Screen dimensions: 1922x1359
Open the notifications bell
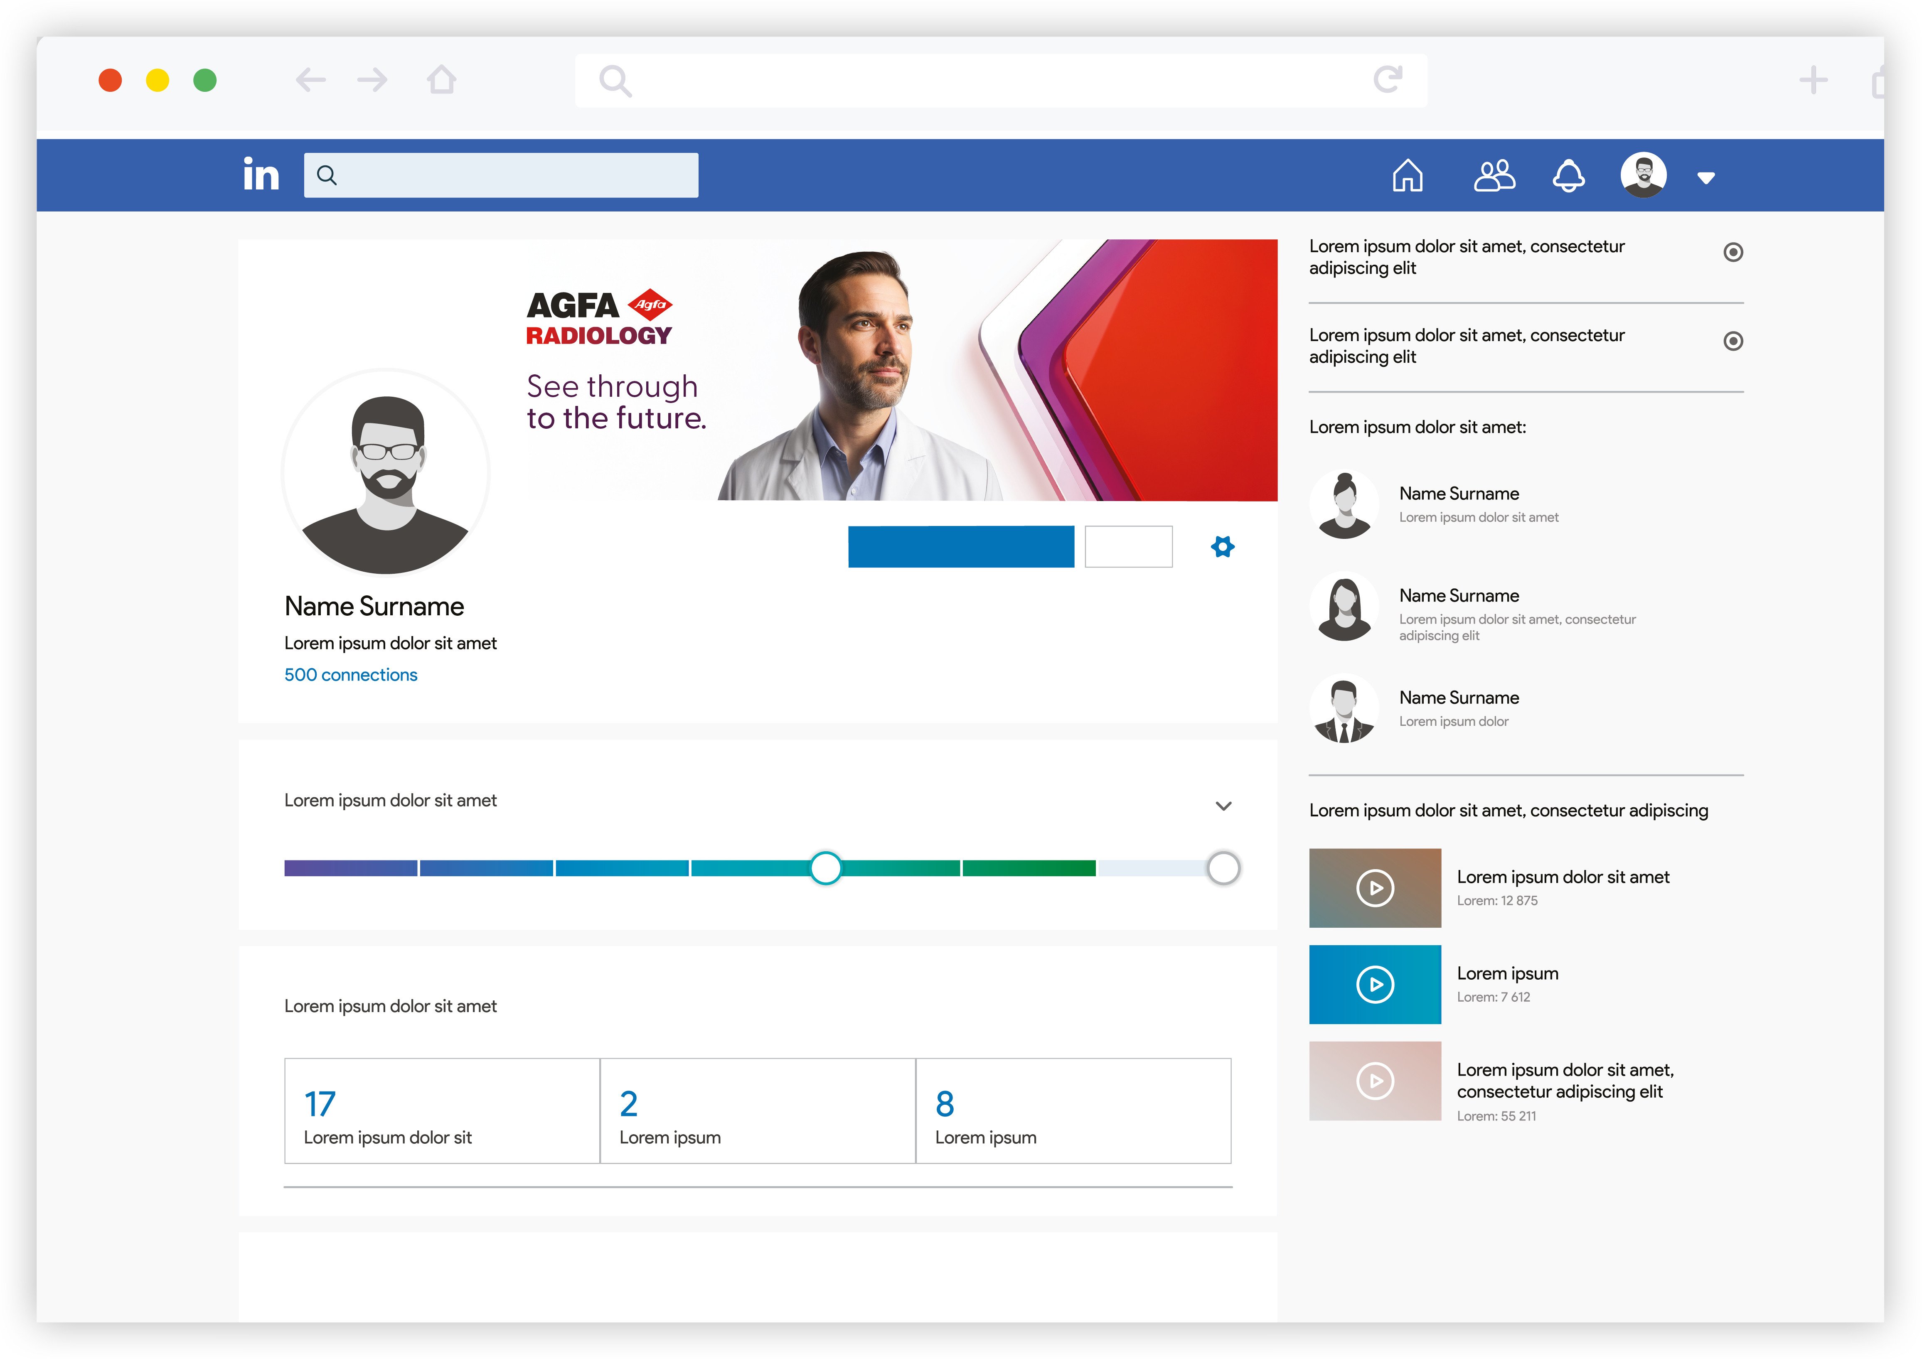(1568, 176)
